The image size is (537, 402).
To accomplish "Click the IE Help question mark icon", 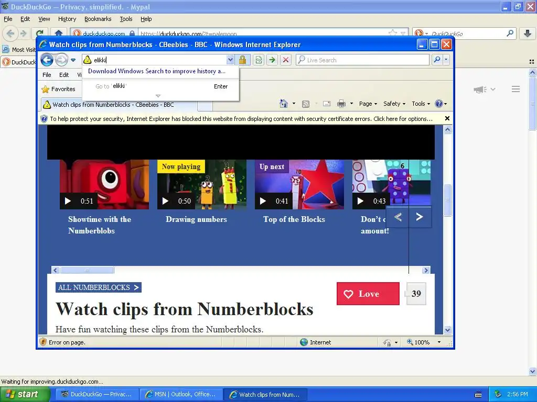I will [x=439, y=104].
